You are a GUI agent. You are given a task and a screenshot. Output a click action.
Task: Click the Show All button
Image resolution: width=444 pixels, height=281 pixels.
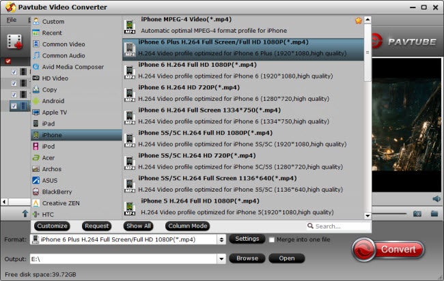[x=139, y=226]
